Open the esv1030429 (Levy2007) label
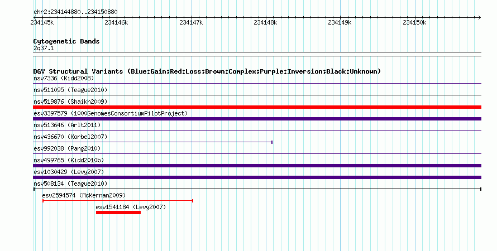 click(69, 172)
